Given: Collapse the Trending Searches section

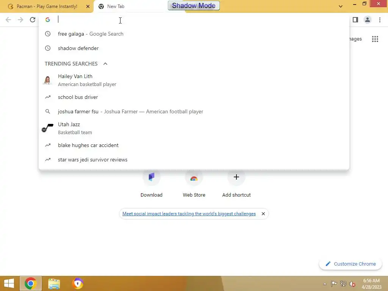Looking at the screenshot, I should (x=105, y=64).
